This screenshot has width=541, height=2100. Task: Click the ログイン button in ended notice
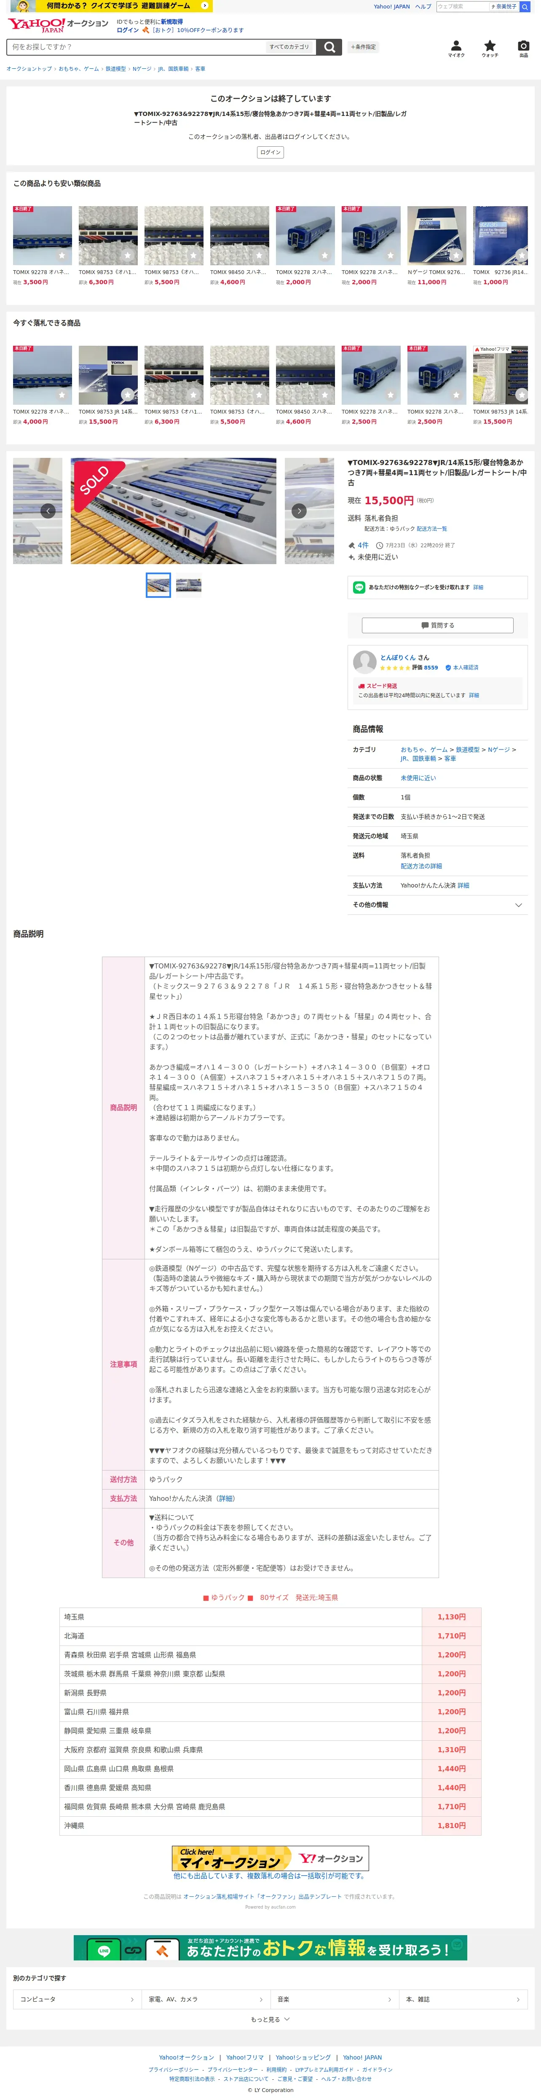(270, 153)
